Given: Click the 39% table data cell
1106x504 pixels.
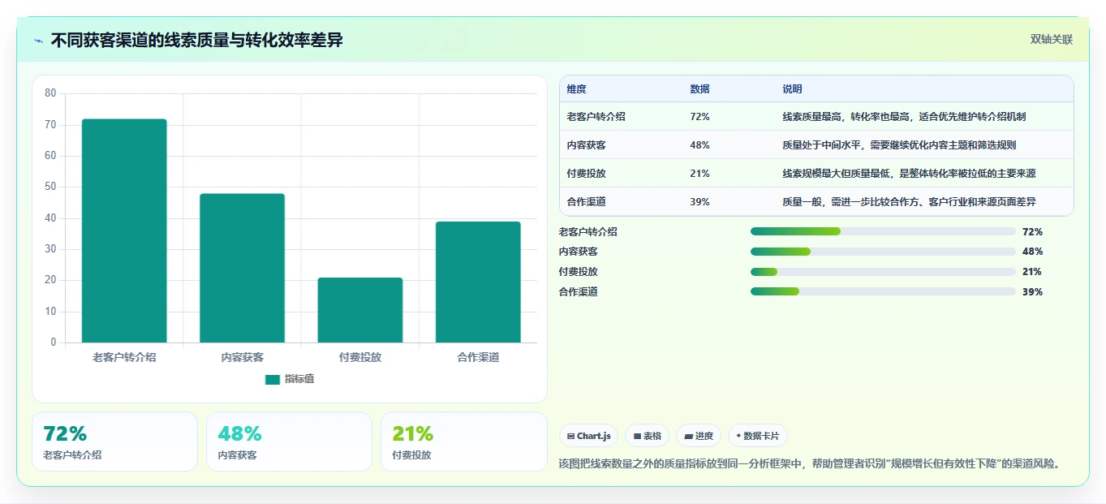Looking at the screenshot, I should point(699,202).
